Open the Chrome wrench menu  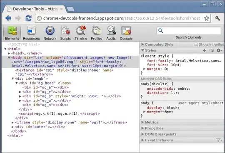[217, 18]
